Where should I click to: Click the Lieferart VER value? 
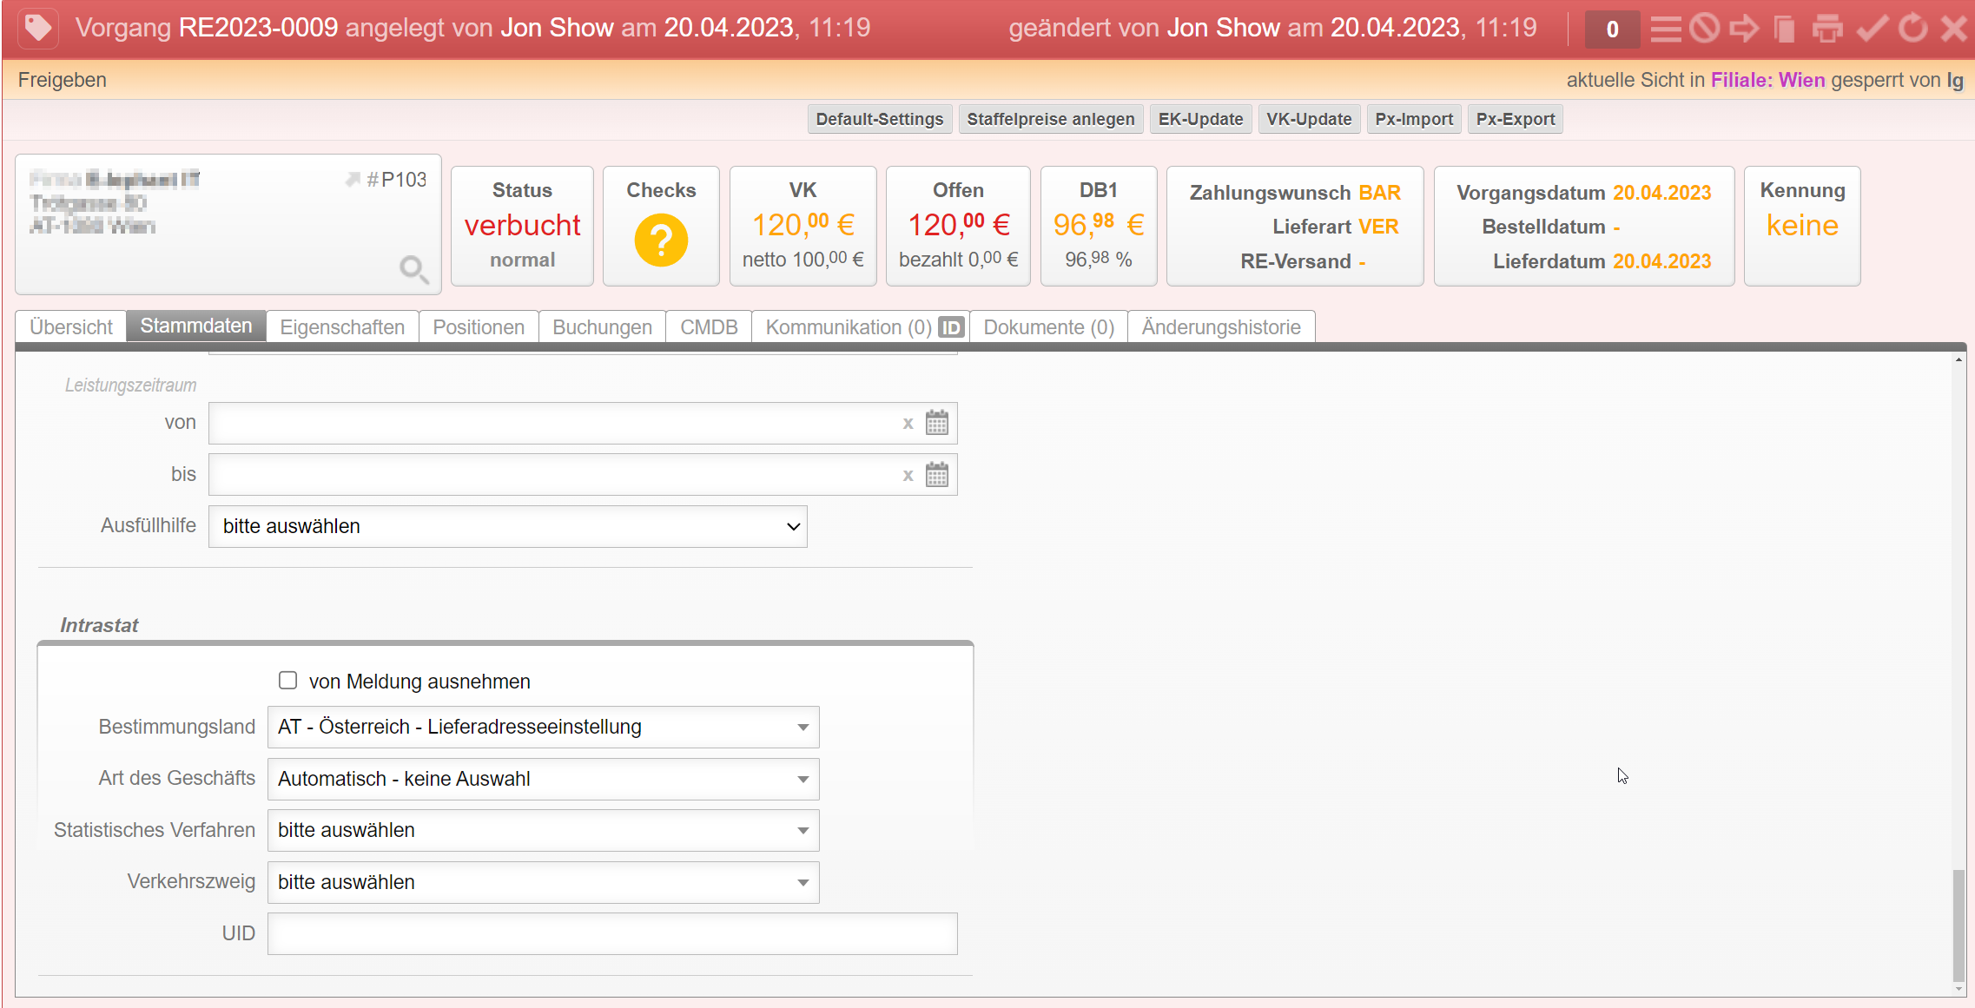tap(1378, 227)
